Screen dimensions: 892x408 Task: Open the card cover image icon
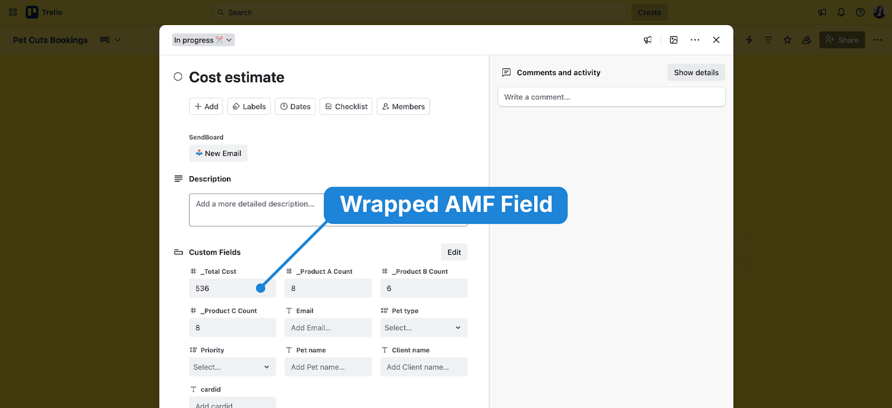tap(673, 40)
